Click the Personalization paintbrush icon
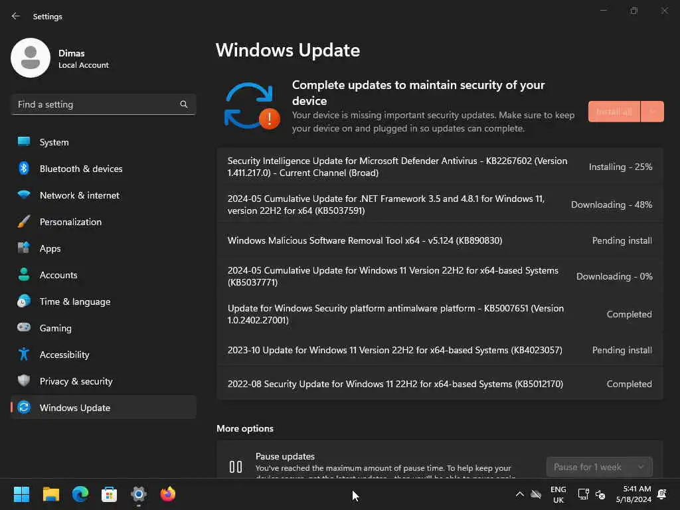The width and height of the screenshot is (680, 510). pyautogui.click(x=24, y=222)
